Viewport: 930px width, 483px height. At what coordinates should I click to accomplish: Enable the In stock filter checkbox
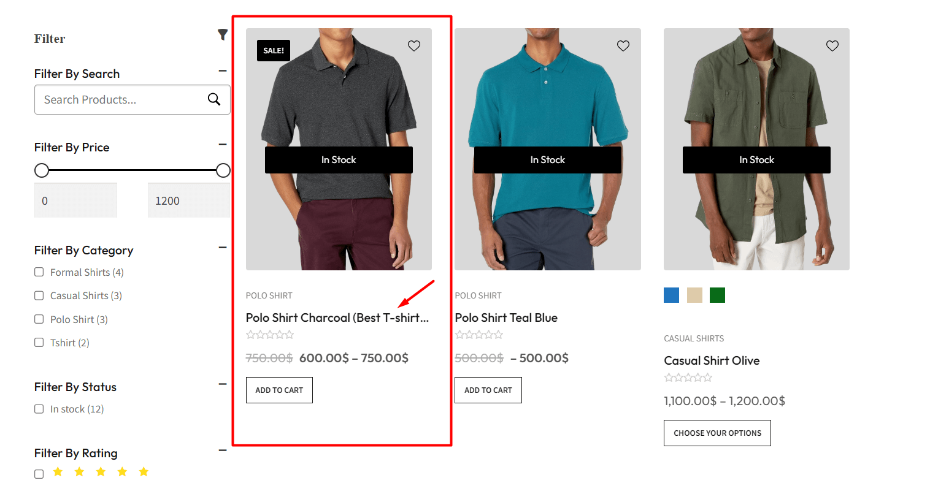39,409
